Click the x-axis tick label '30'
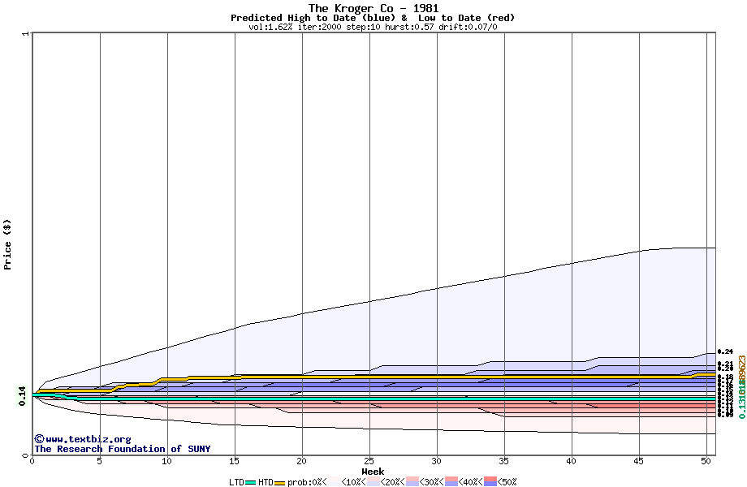This screenshot has width=747, height=487. click(436, 461)
